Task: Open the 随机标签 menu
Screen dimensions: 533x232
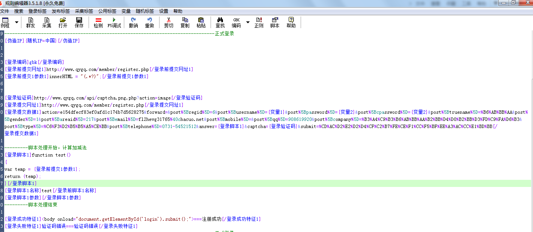Action: (x=145, y=11)
